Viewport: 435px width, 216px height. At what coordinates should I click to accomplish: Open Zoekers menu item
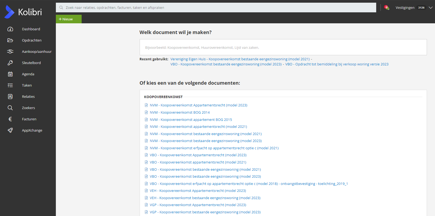(28, 108)
